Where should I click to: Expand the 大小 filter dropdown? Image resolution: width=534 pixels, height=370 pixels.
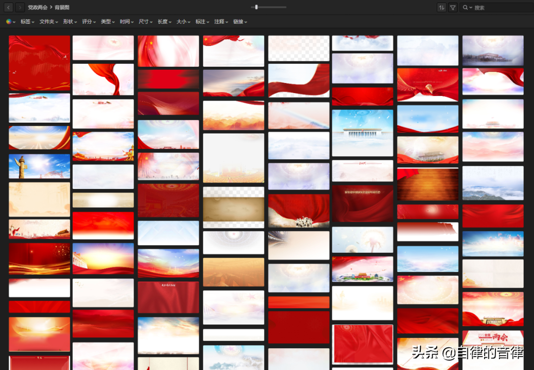(183, 21)
